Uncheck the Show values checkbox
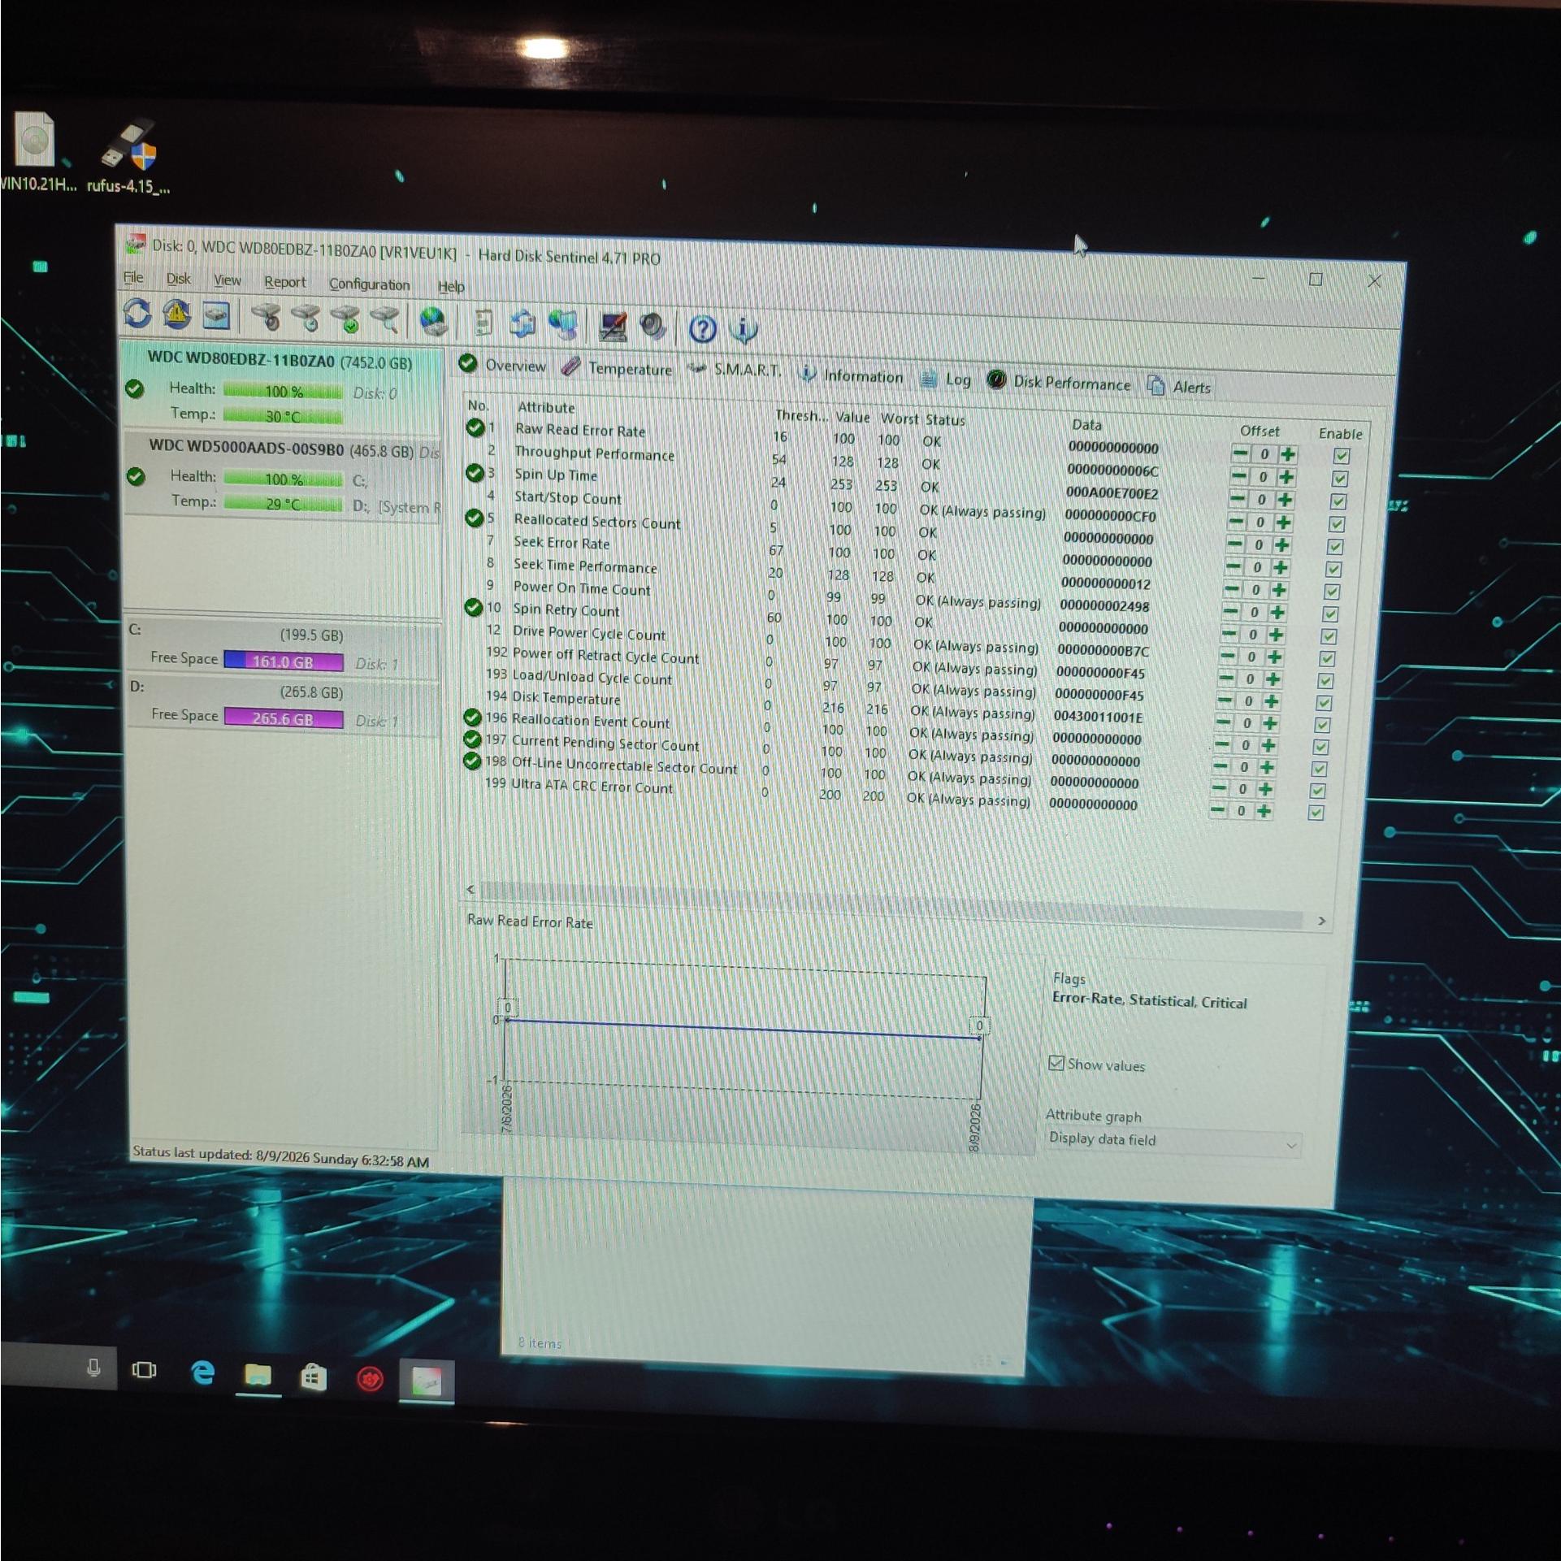Image resolution: width=1561 pixels, height=1561 pixels. click(x=1056, y=1063)
